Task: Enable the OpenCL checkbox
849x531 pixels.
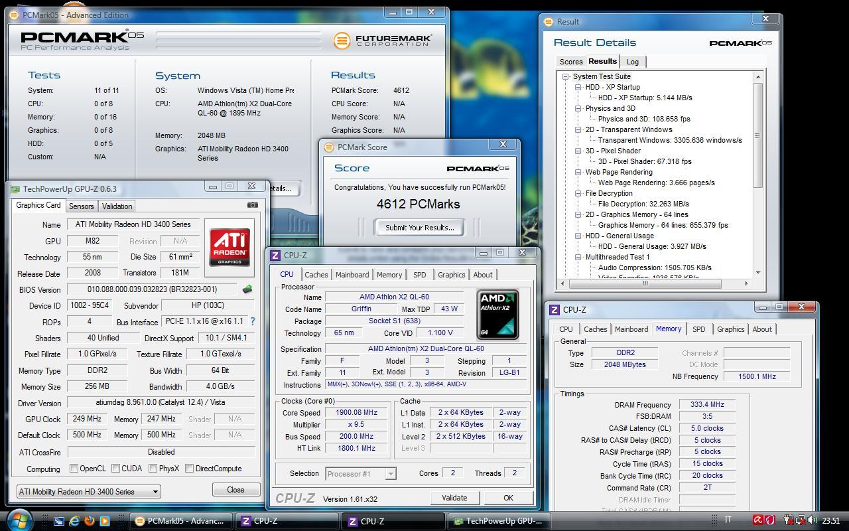Action: (x=74, y=469)
